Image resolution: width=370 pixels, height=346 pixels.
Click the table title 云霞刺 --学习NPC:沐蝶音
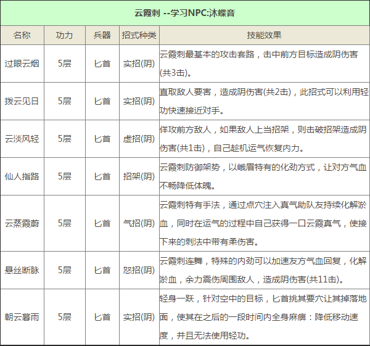pyautogui.click(x=185, y=13)
